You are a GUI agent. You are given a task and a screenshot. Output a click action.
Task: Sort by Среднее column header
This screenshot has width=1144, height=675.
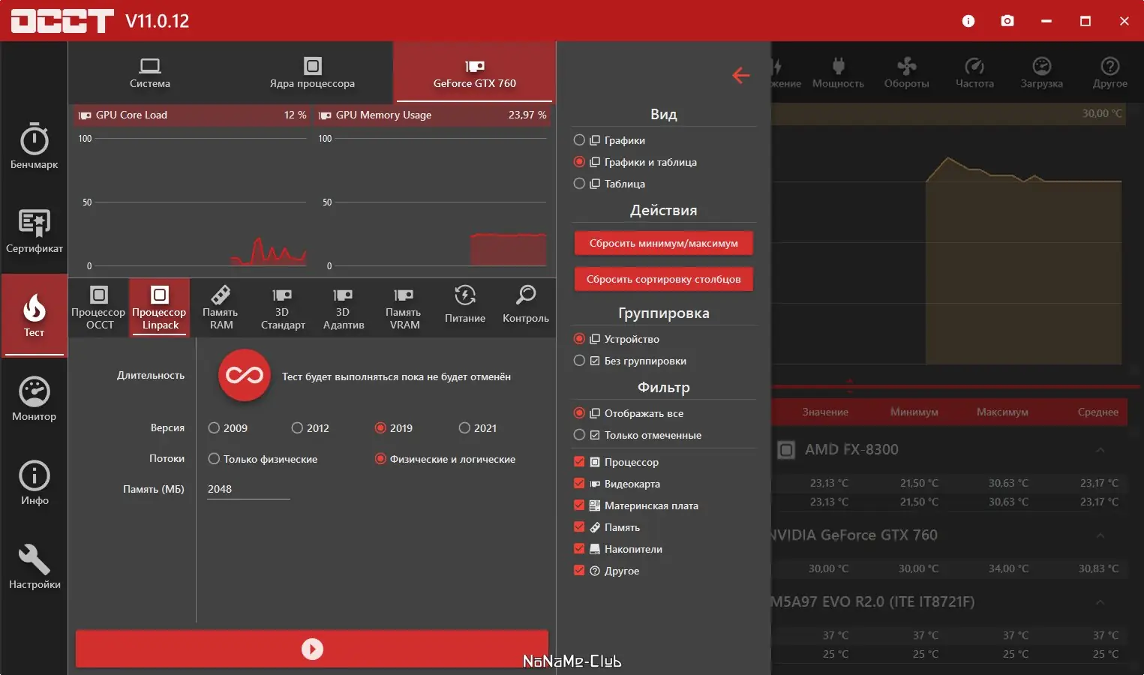1098,412
